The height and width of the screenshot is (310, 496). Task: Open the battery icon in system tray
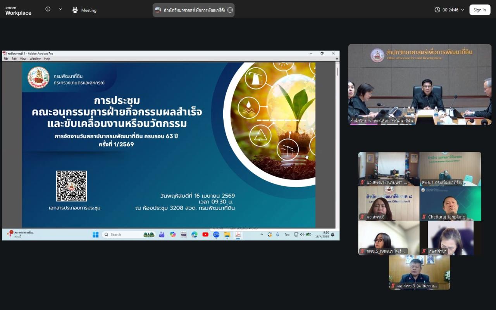click(x=308, y=234)
